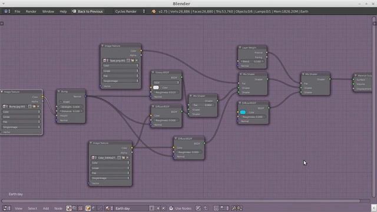The image size is (377, 212).
Task: Copy selected nodes to the clipboard
Action: coord(233,208)
